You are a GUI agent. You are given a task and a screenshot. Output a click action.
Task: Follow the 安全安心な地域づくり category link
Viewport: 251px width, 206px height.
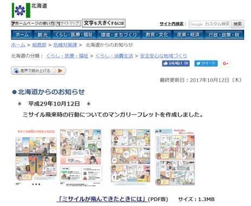pyautogui.click(x=164, y=56)
